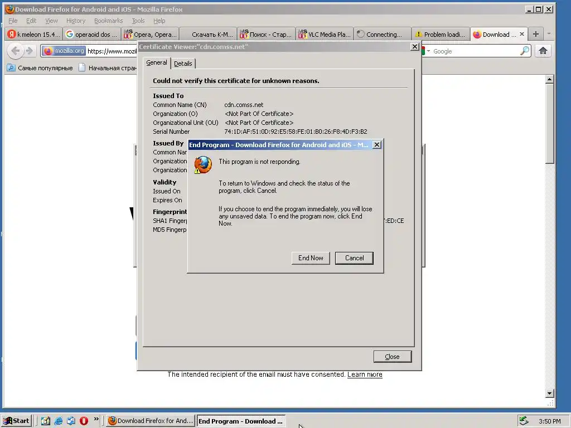The height and width of the screenshot is (428, 571).
Task: Click the Google search field
Action: [x=475, y=51]
